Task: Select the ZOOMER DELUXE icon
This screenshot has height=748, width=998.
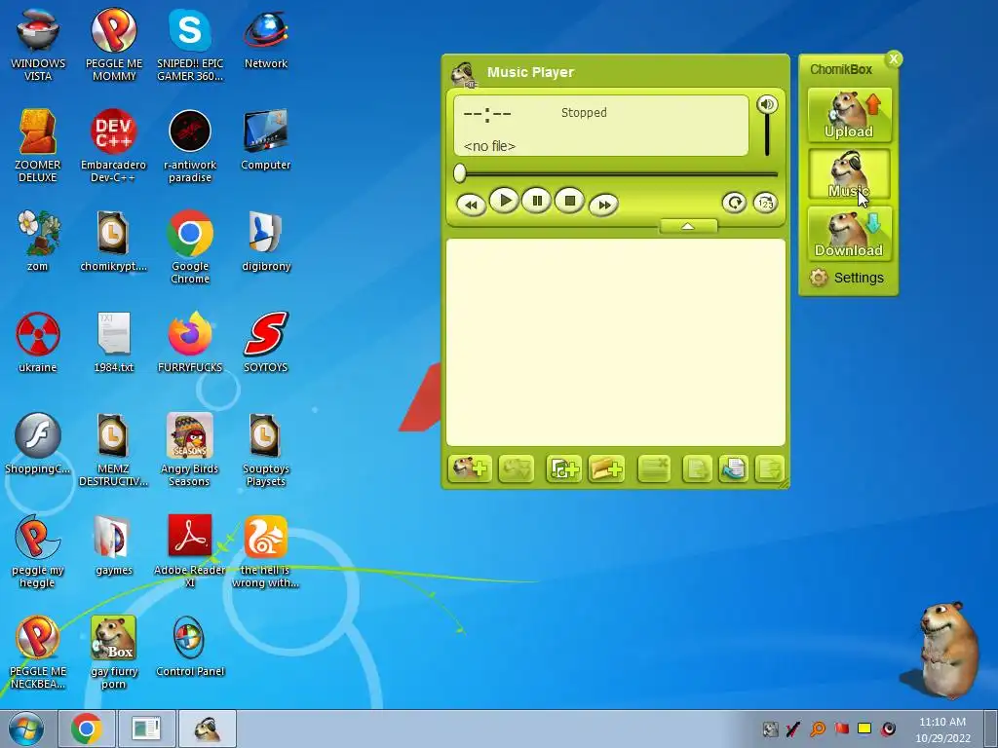Action: [x=38, y=146]
